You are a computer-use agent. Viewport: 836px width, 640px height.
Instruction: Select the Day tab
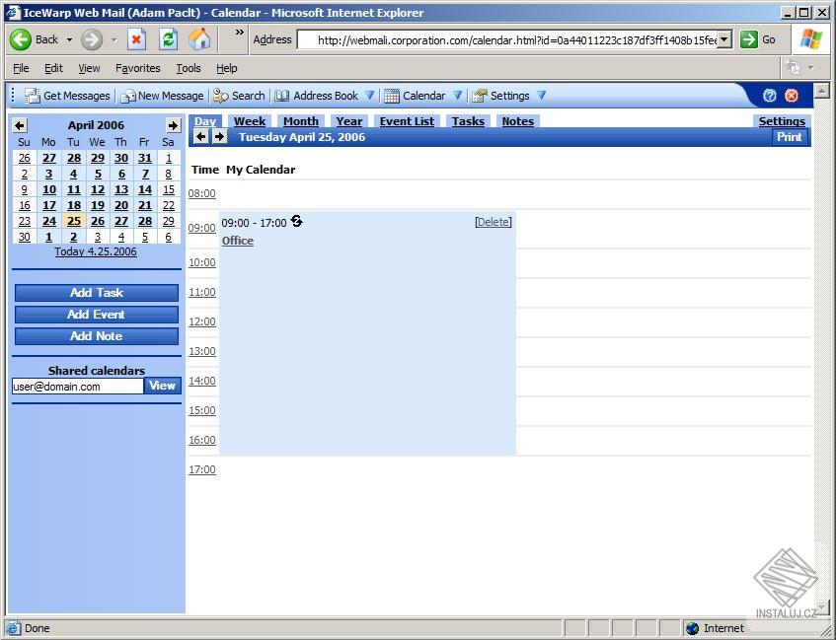[x=205, y=121]
